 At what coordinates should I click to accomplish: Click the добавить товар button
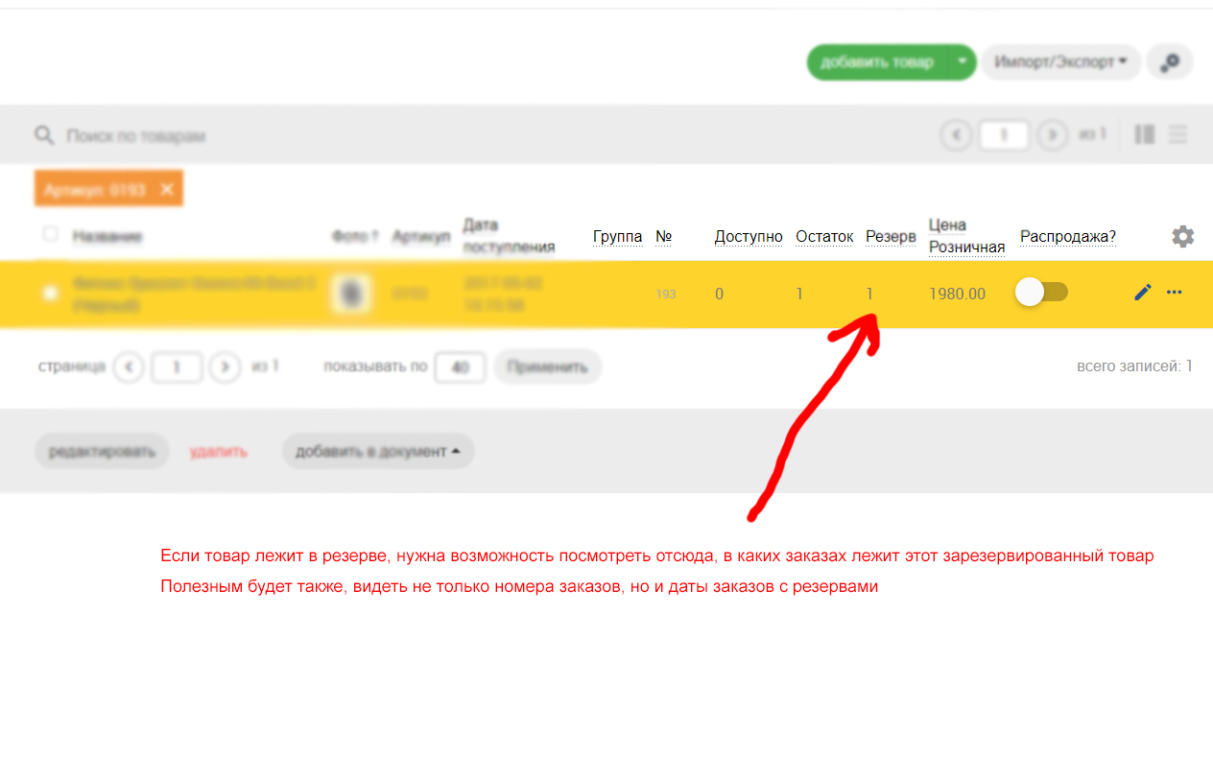click(x=877, y=62)
